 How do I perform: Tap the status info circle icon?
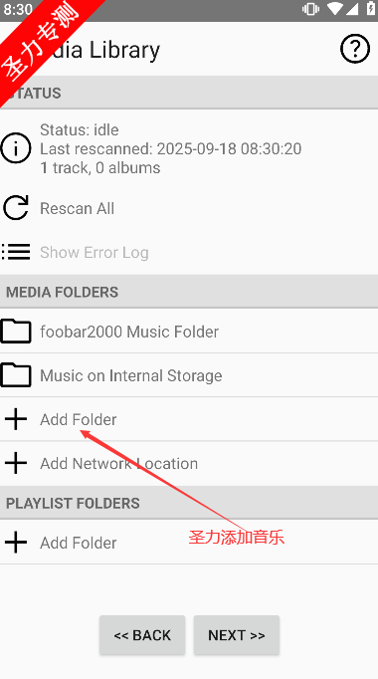[x=16, y=148]
